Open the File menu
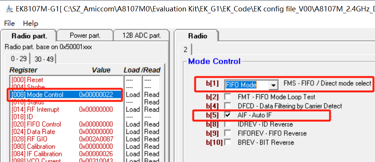The height and width of the screenshot is (162, 375). [10, 24]
